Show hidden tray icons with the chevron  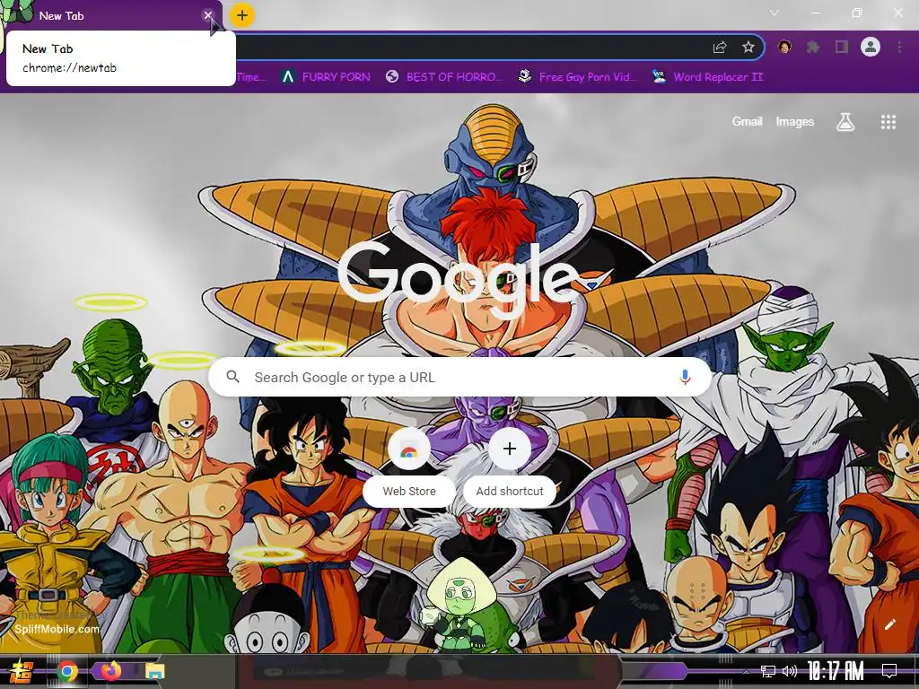coord(746,671)
